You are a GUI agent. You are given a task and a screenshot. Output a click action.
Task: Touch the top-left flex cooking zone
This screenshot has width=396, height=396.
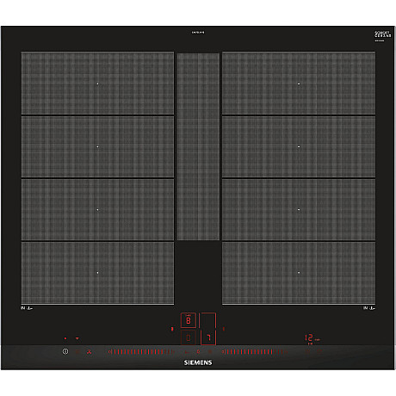(x=97, y=83)
